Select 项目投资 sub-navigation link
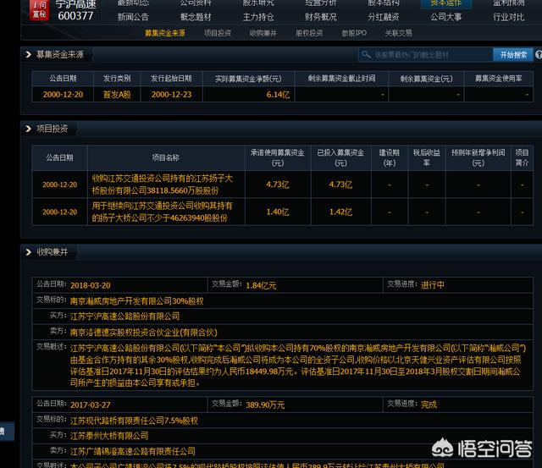This screenshot has height=468, width=542. (218, 33)
